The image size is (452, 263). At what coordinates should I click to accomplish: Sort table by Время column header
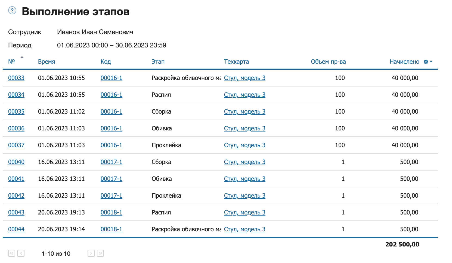(x=47, y=62)
